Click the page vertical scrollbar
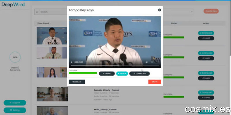Image resolution: width=231 pixels, height=115 pixels. [x=230, y=28]
